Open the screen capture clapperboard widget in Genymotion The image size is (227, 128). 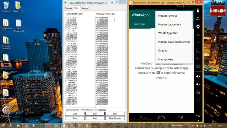point(198,35)
